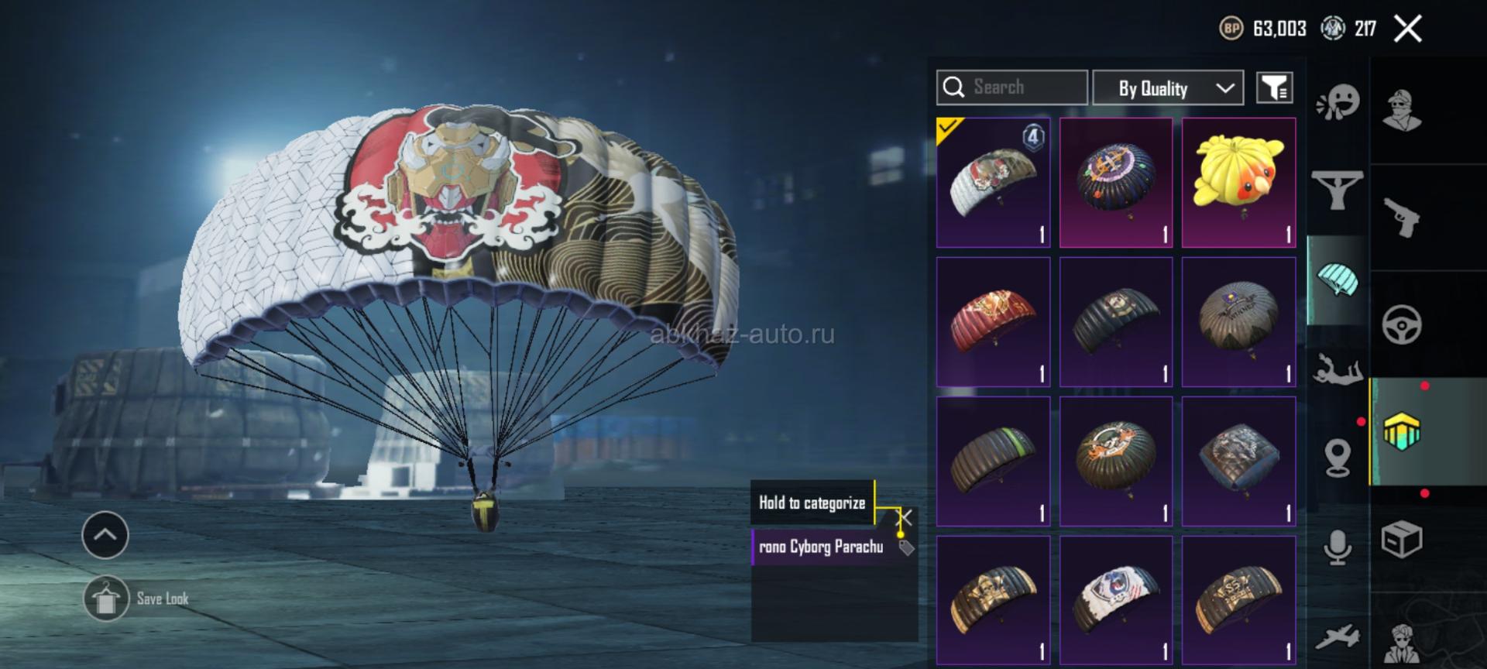Open the parachute category tab
1487x669 pixels.
point(1338,280)
